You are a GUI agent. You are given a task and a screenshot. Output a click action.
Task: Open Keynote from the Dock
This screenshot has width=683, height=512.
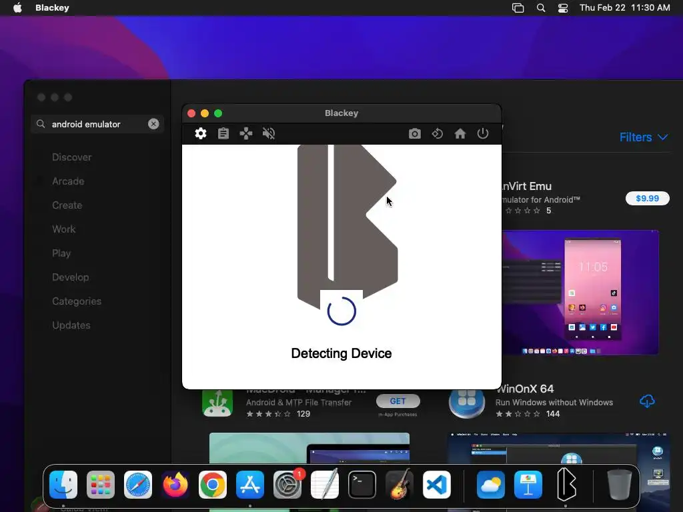pyautogui.click(x=528, y=485)
